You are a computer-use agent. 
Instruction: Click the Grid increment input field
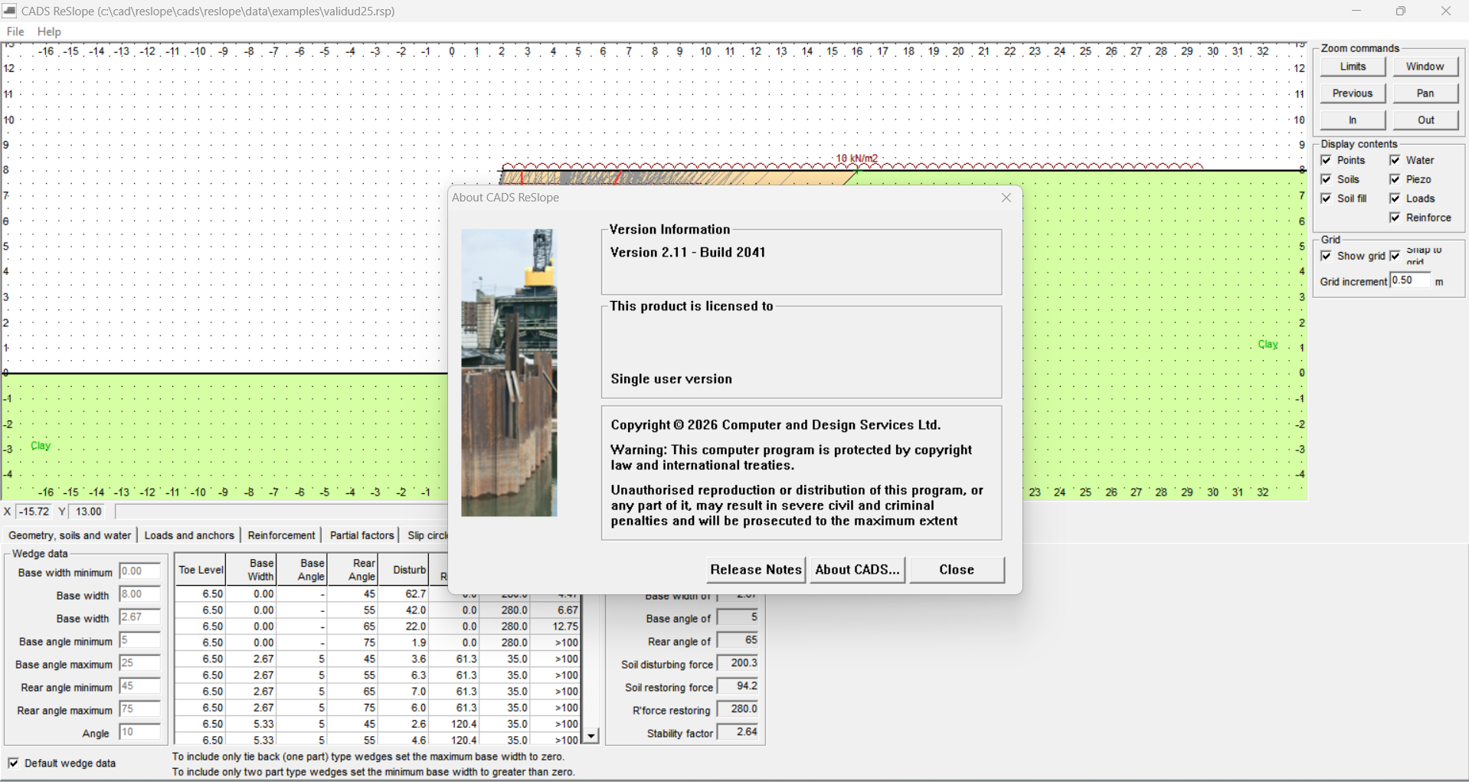1410,280
